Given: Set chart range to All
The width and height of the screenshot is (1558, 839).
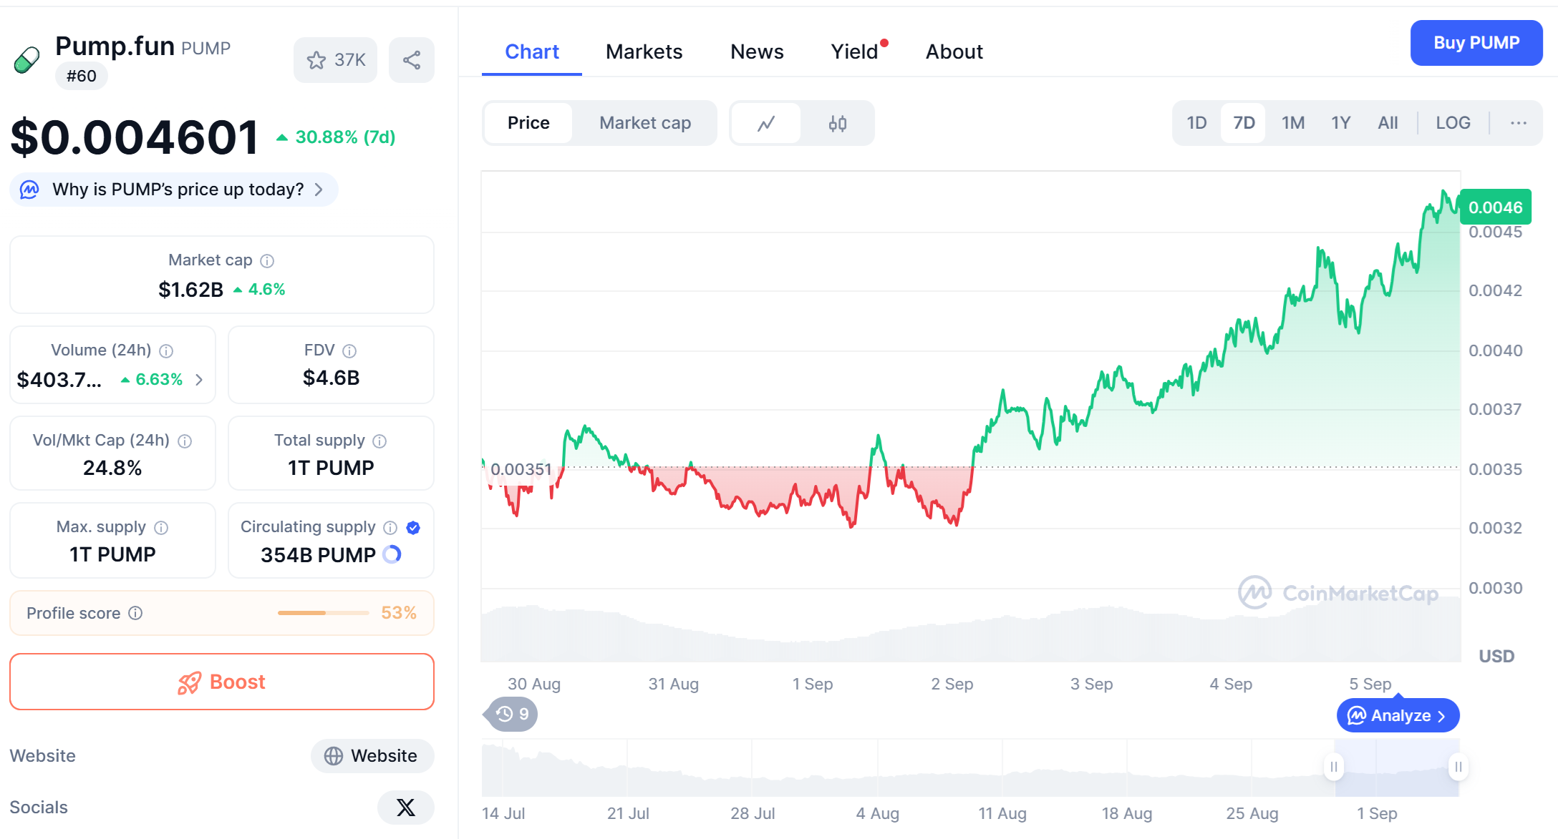Looking at the screenshot, I should pyautogui.click(x=1388, y=123).
